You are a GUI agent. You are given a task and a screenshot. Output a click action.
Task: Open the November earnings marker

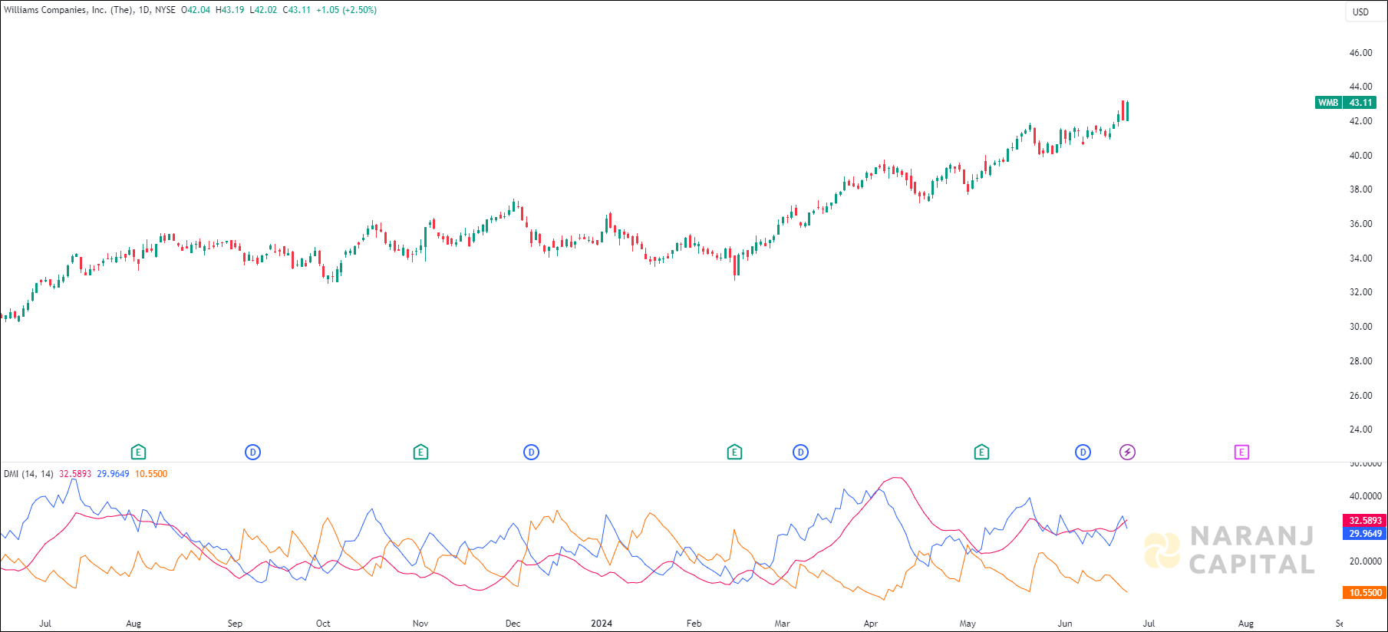pyautogui.click(x=420, y=453)
